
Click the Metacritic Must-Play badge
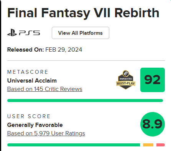(126, 80)
